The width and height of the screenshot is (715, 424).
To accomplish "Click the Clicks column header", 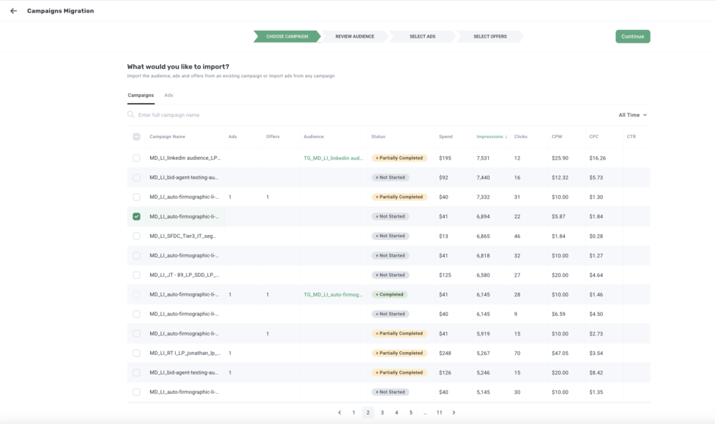I will 520,137.
